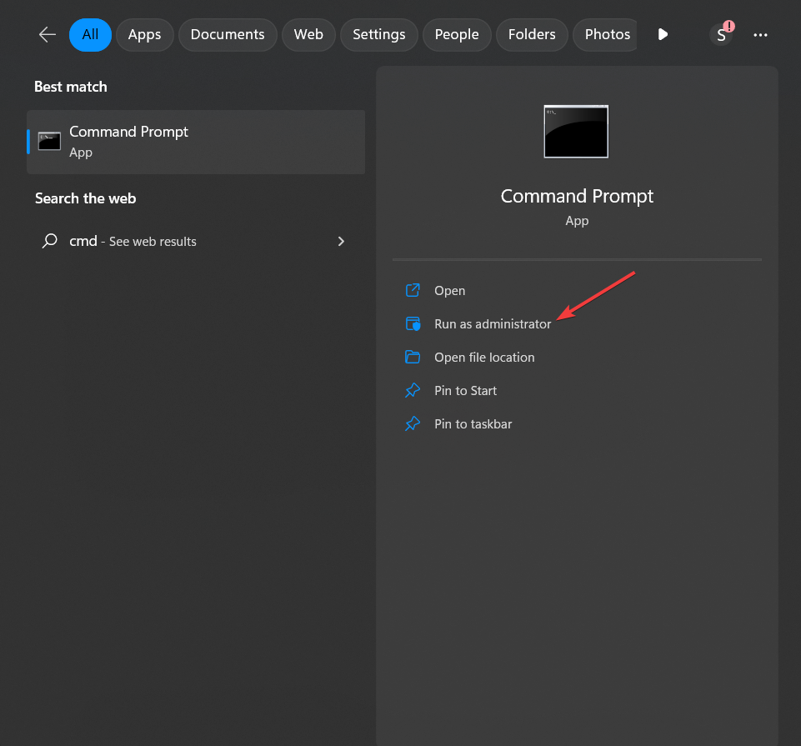Open cmd web results search suggestion

point(196,241)
